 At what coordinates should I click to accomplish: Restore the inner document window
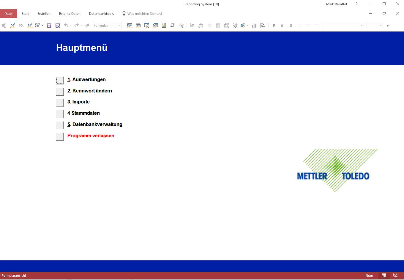coord(384,14)
